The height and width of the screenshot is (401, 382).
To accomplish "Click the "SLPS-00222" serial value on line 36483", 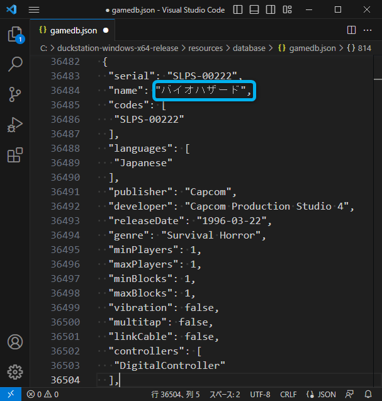I will point(202,76).
